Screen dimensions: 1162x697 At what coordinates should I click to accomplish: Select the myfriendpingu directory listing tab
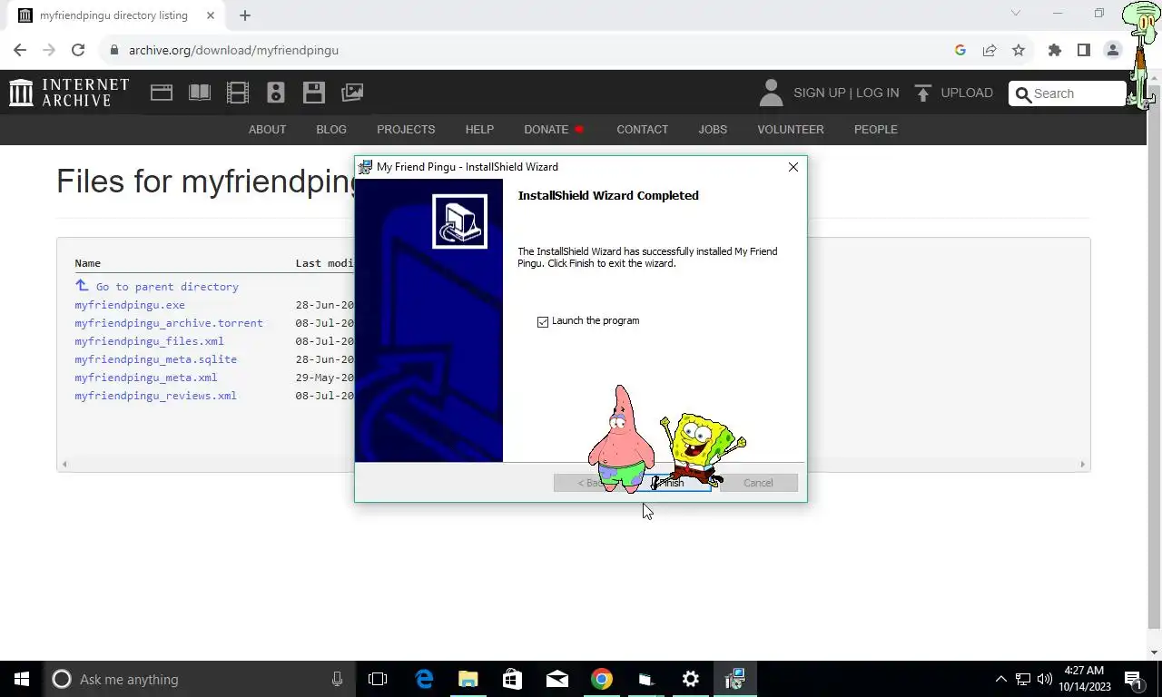[x=113, y=15]
